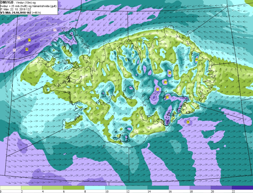Click the 'IT: Mán. 22.10.2018 12Z' initial time

tap(16, 9)
